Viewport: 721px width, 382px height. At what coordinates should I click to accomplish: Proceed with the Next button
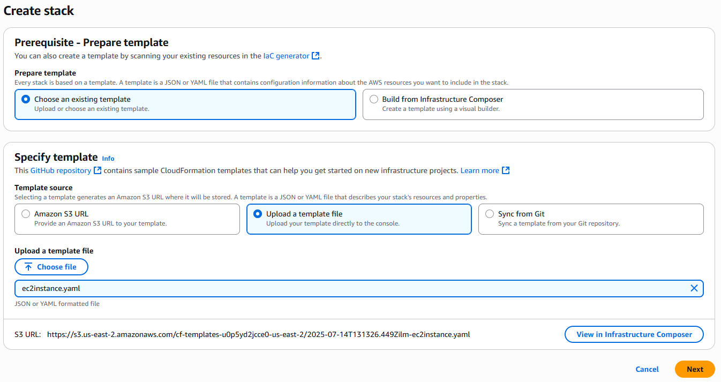pyautogui.click(x=695, y=369)
